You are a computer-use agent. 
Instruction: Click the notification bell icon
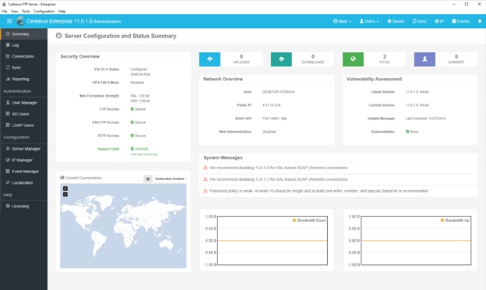pyautogui.click(x=480, y=21)
